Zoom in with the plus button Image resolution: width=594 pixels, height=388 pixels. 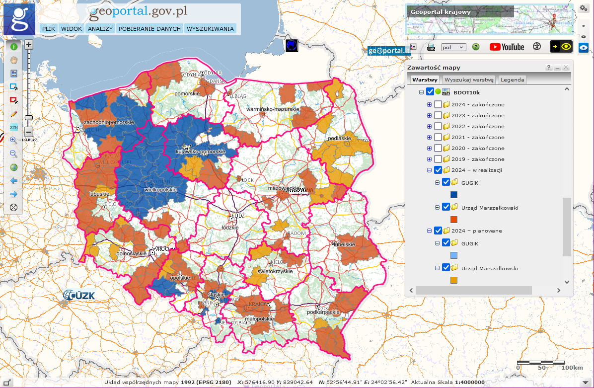29,45
